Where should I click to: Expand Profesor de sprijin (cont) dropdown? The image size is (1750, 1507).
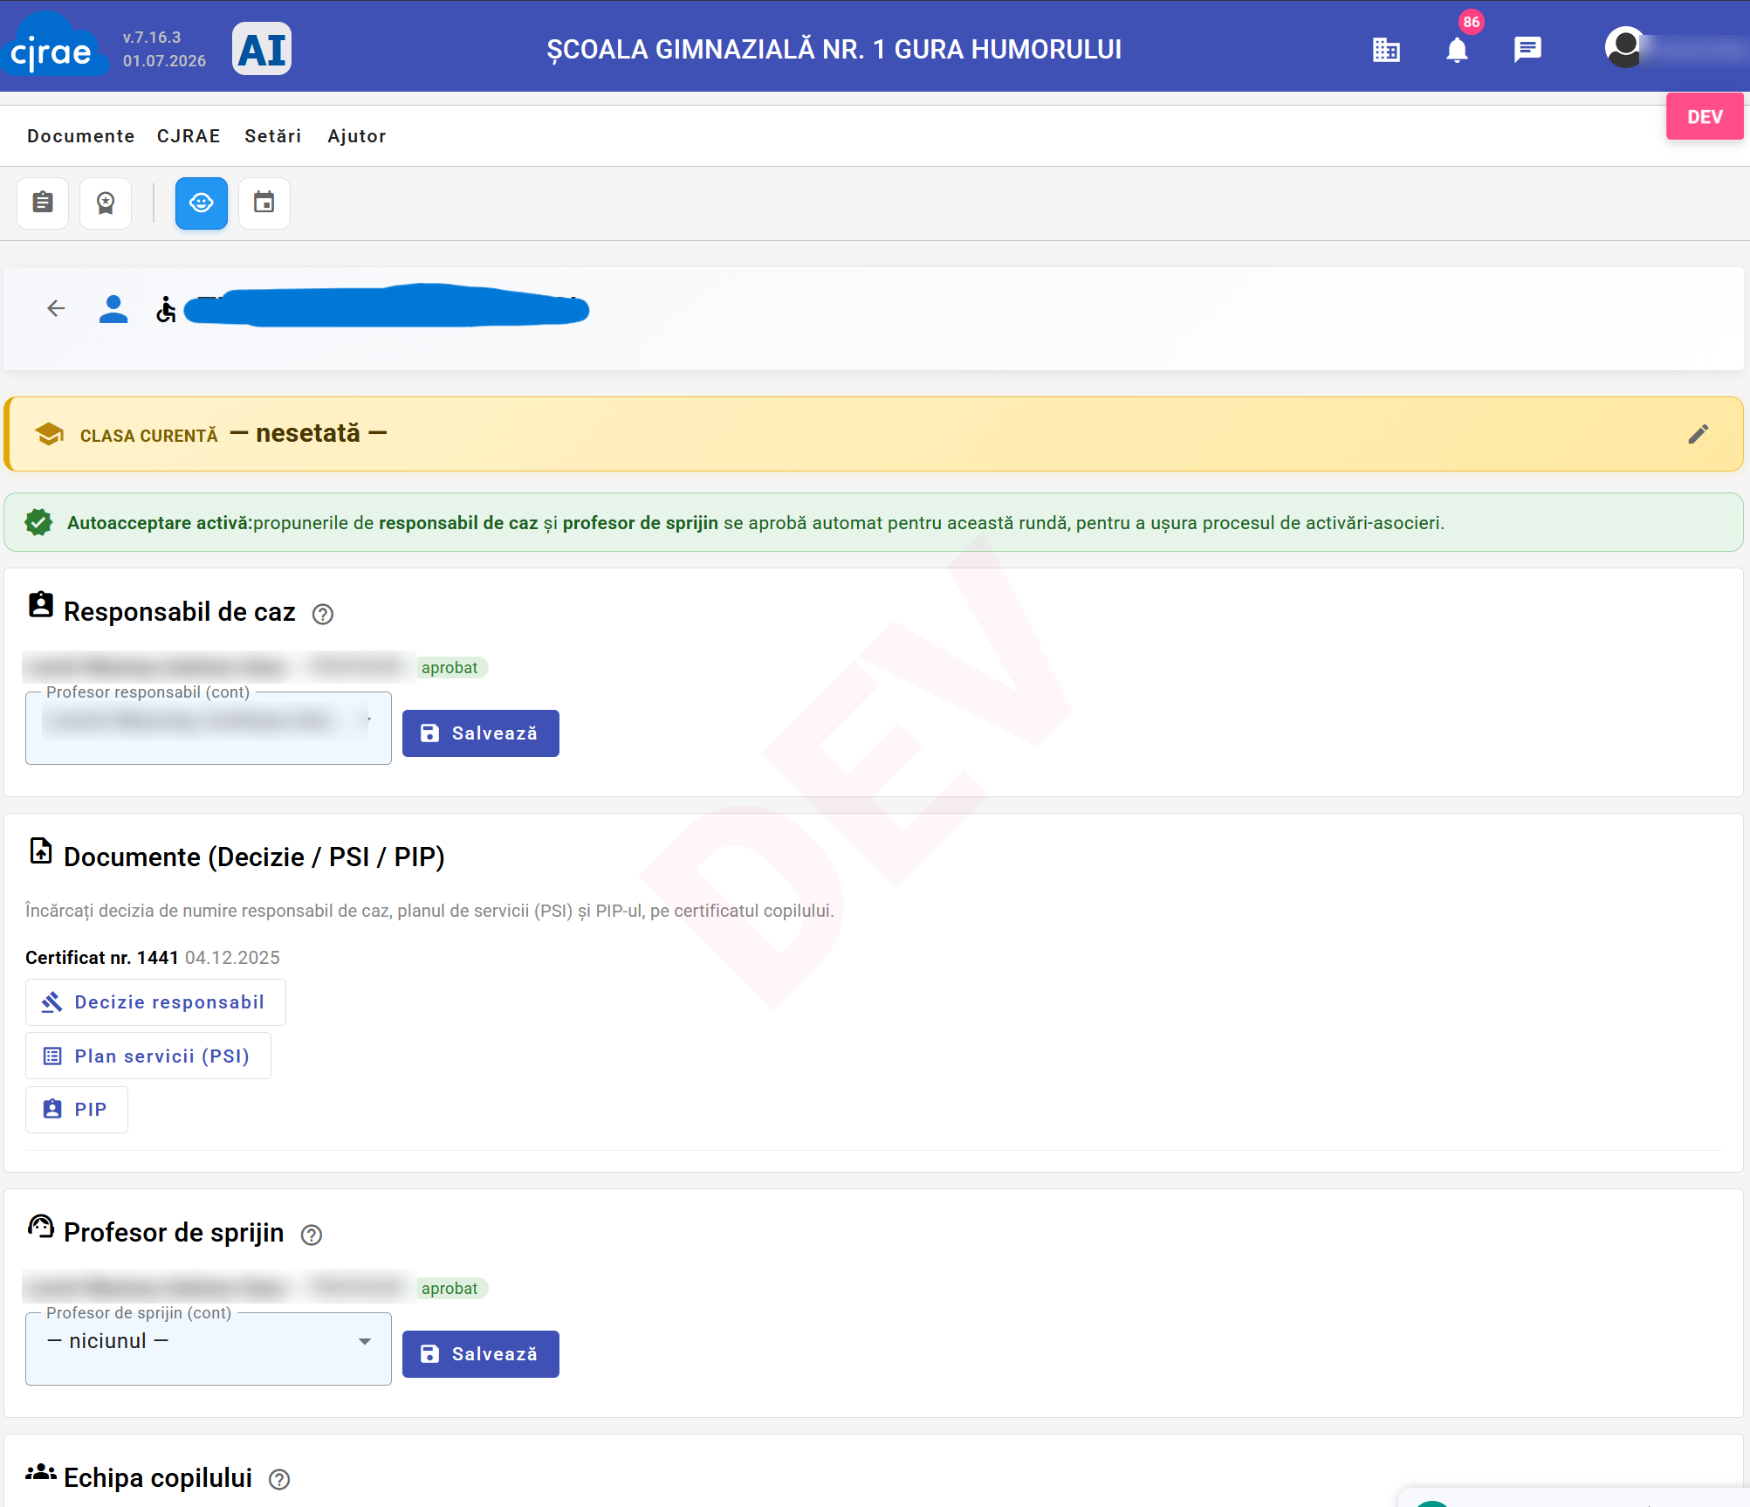click(209, 1349)
